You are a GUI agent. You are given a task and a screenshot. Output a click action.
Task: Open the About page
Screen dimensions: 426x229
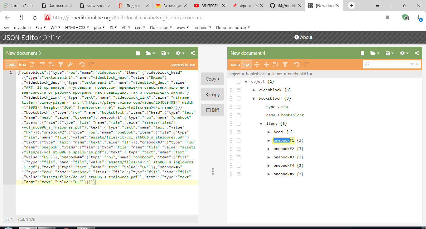[303, 37]
